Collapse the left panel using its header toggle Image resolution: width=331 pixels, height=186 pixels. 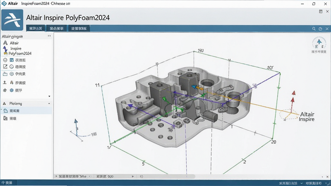point(49,36)
